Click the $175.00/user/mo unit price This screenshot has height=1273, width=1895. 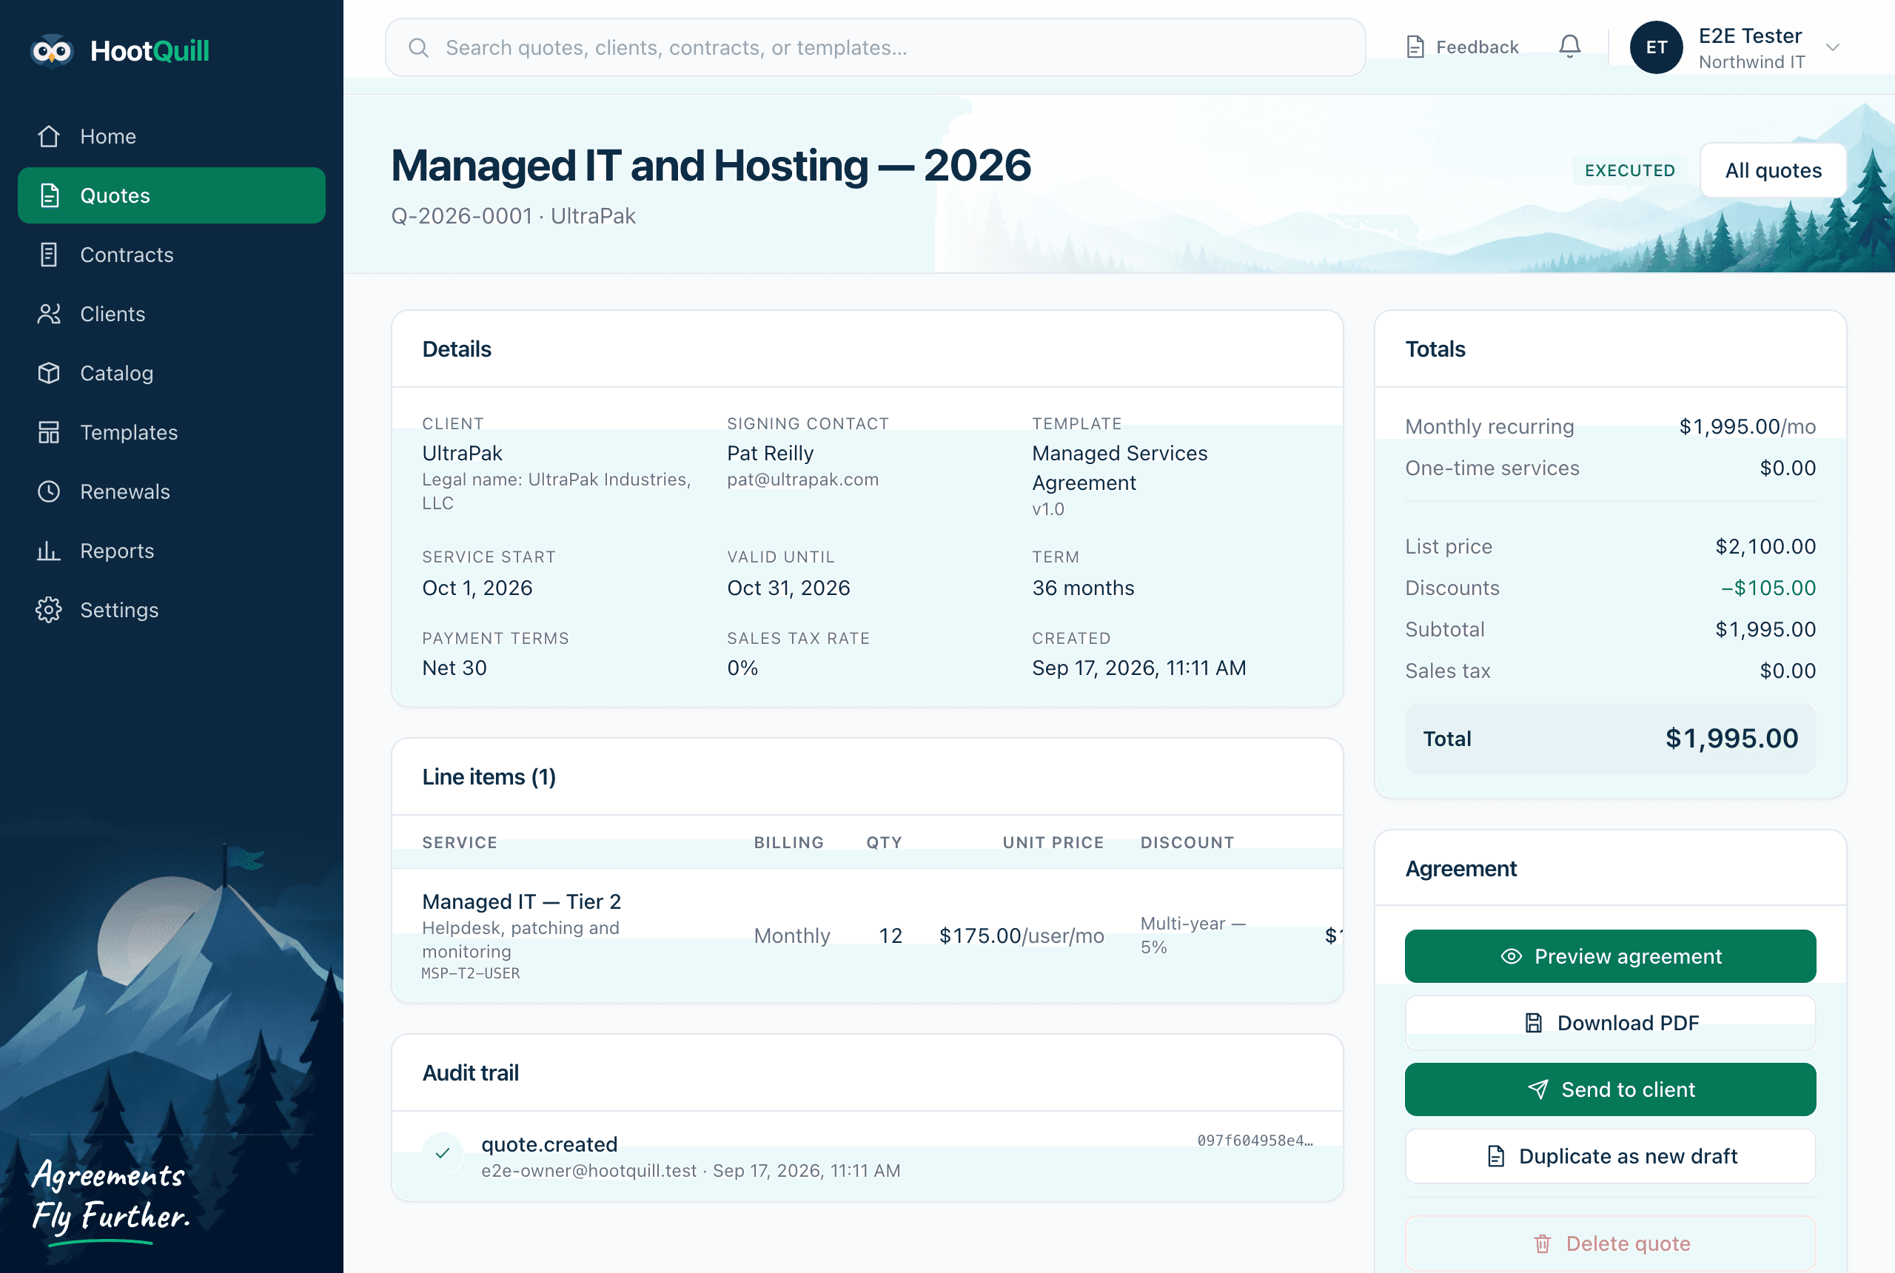(x=1022, y=936)
